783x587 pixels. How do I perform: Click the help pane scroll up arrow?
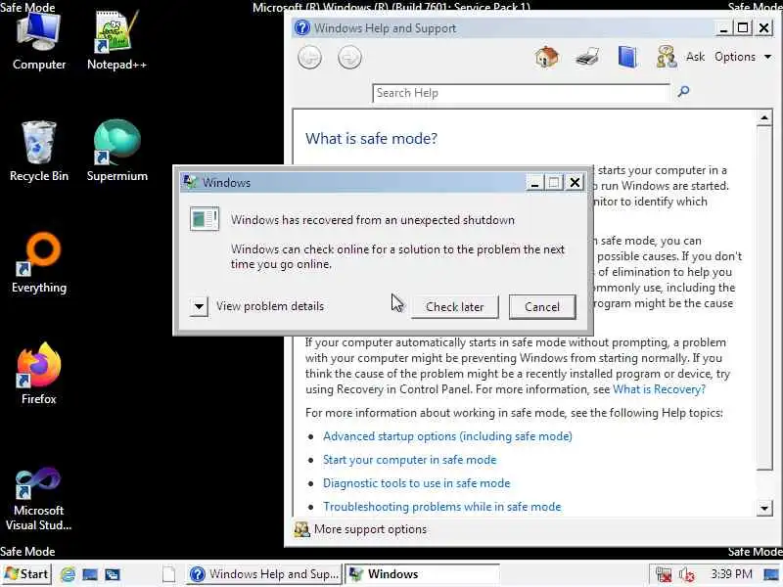(x=764, y=118)
